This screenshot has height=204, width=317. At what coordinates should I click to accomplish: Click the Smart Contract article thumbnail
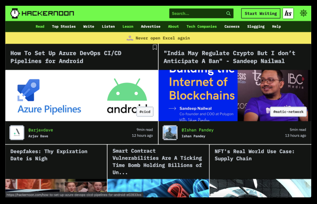pyautogui.click(x=158, y=188)
